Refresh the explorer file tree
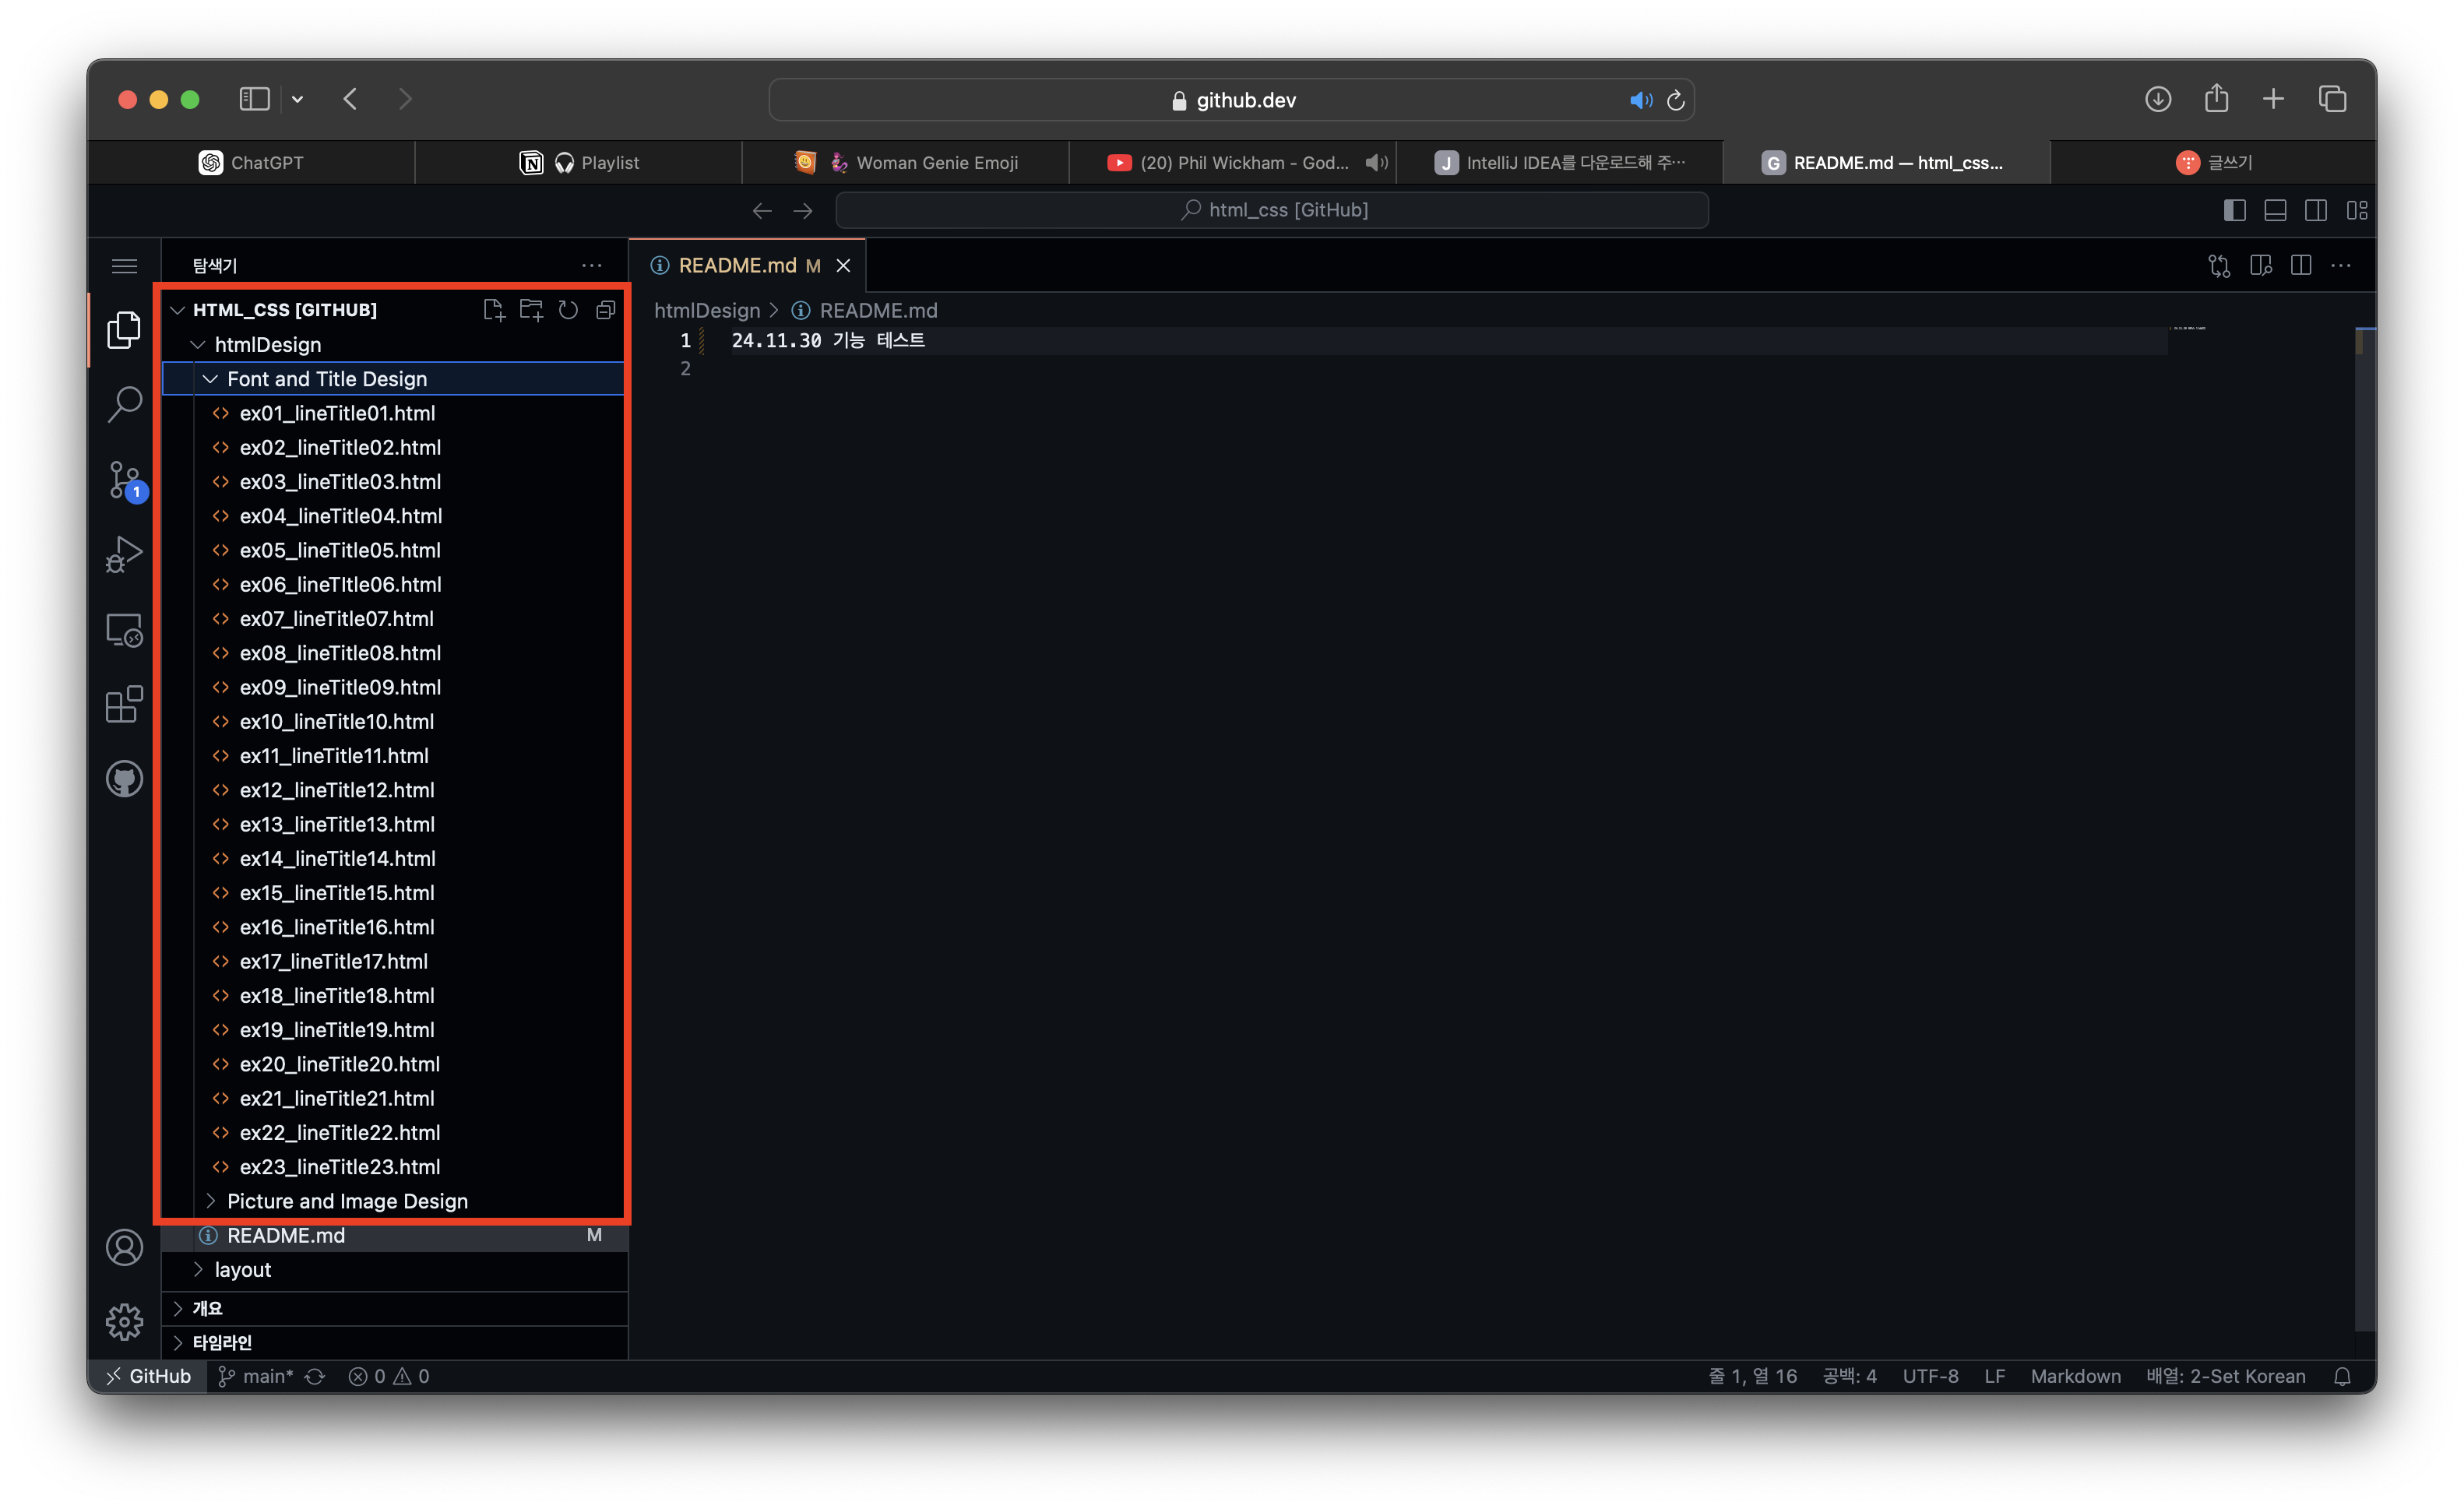This screenshot has height=1509, width=2464. (568, 310)
